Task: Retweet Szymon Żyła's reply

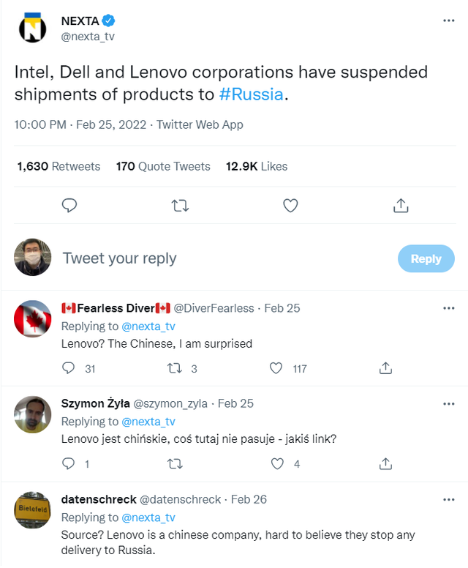Action: [174, 463]
